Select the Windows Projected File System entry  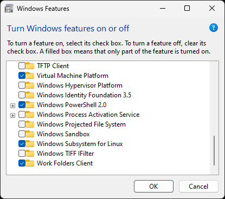point(81,124)
